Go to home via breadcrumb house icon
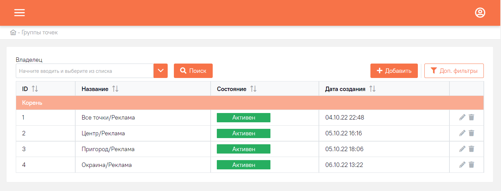This screenshot has height=191, width=501. pos(13,33)
